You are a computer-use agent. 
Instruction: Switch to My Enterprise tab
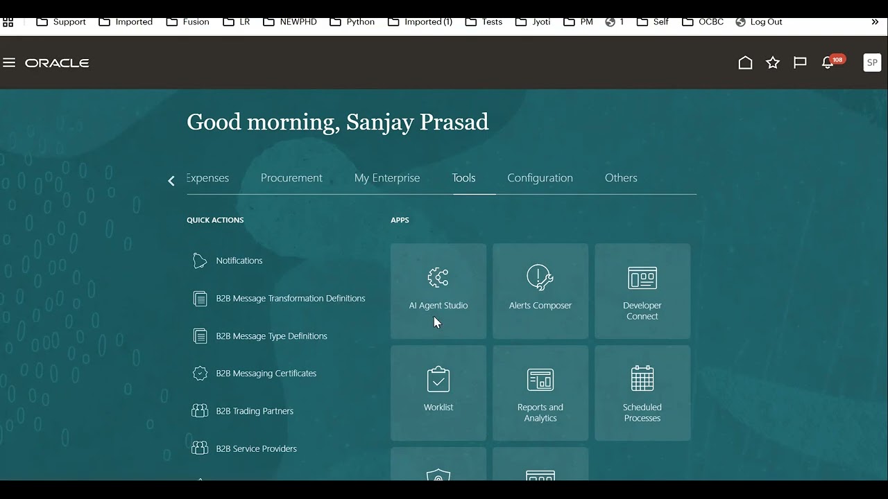coord(387,178)
